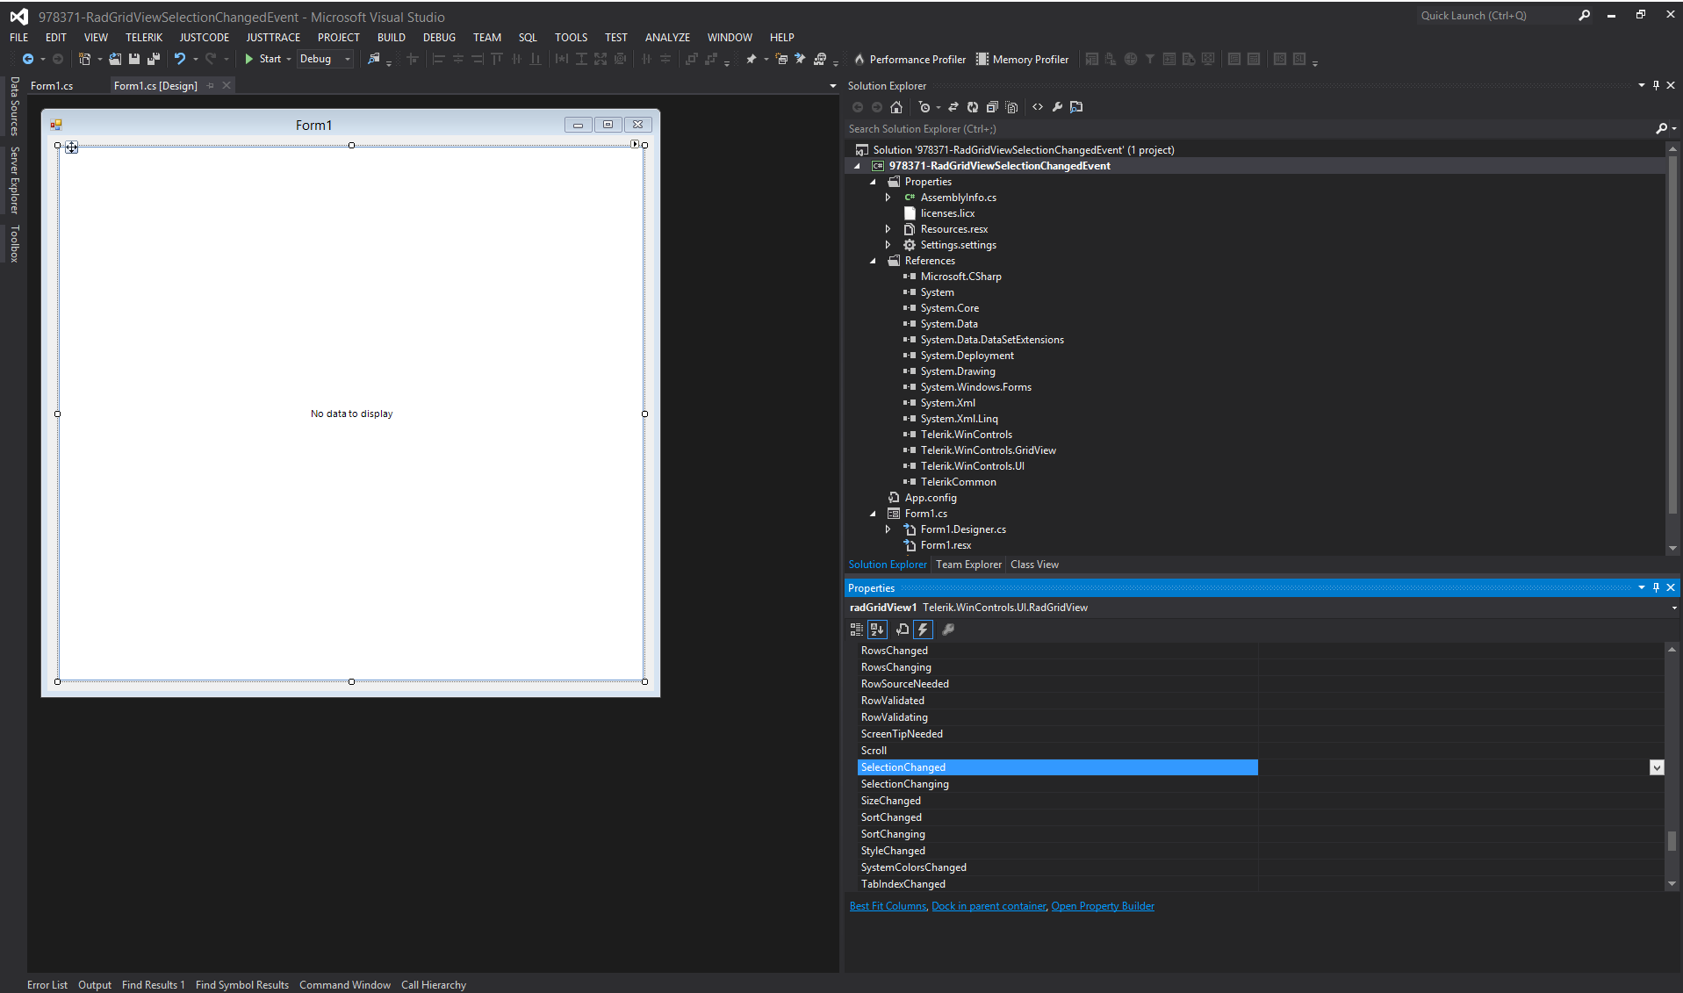Open the RadGridView smart tag arrow
The image size is (1683, 993).
[x=635, y=144]
